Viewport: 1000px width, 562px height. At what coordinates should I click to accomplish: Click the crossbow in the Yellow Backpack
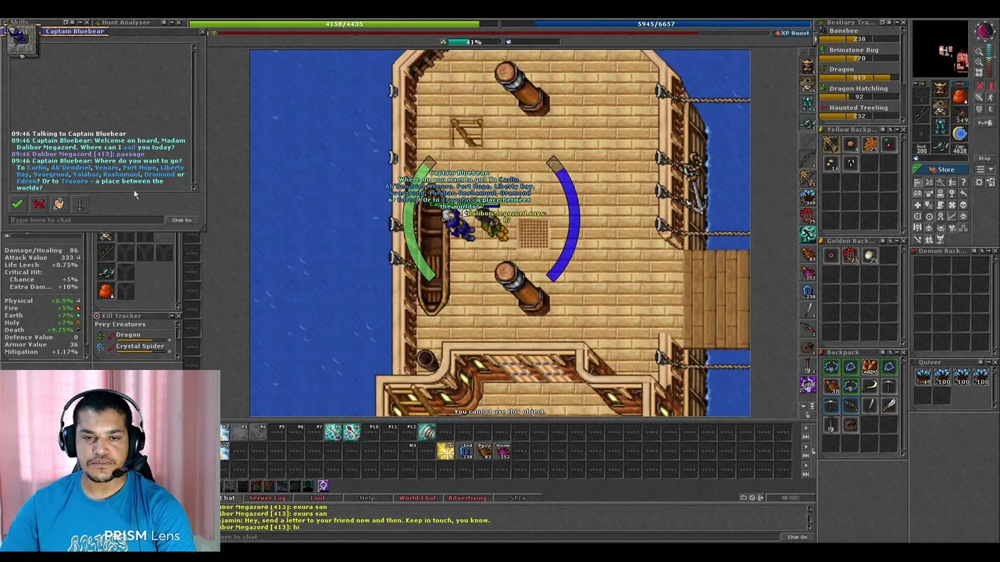click(x=830, y=144)
